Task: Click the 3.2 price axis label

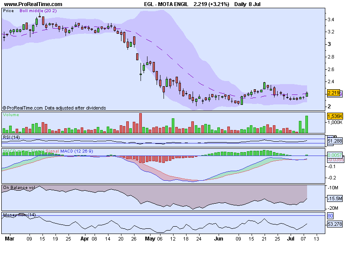Action: click(331, 32)
